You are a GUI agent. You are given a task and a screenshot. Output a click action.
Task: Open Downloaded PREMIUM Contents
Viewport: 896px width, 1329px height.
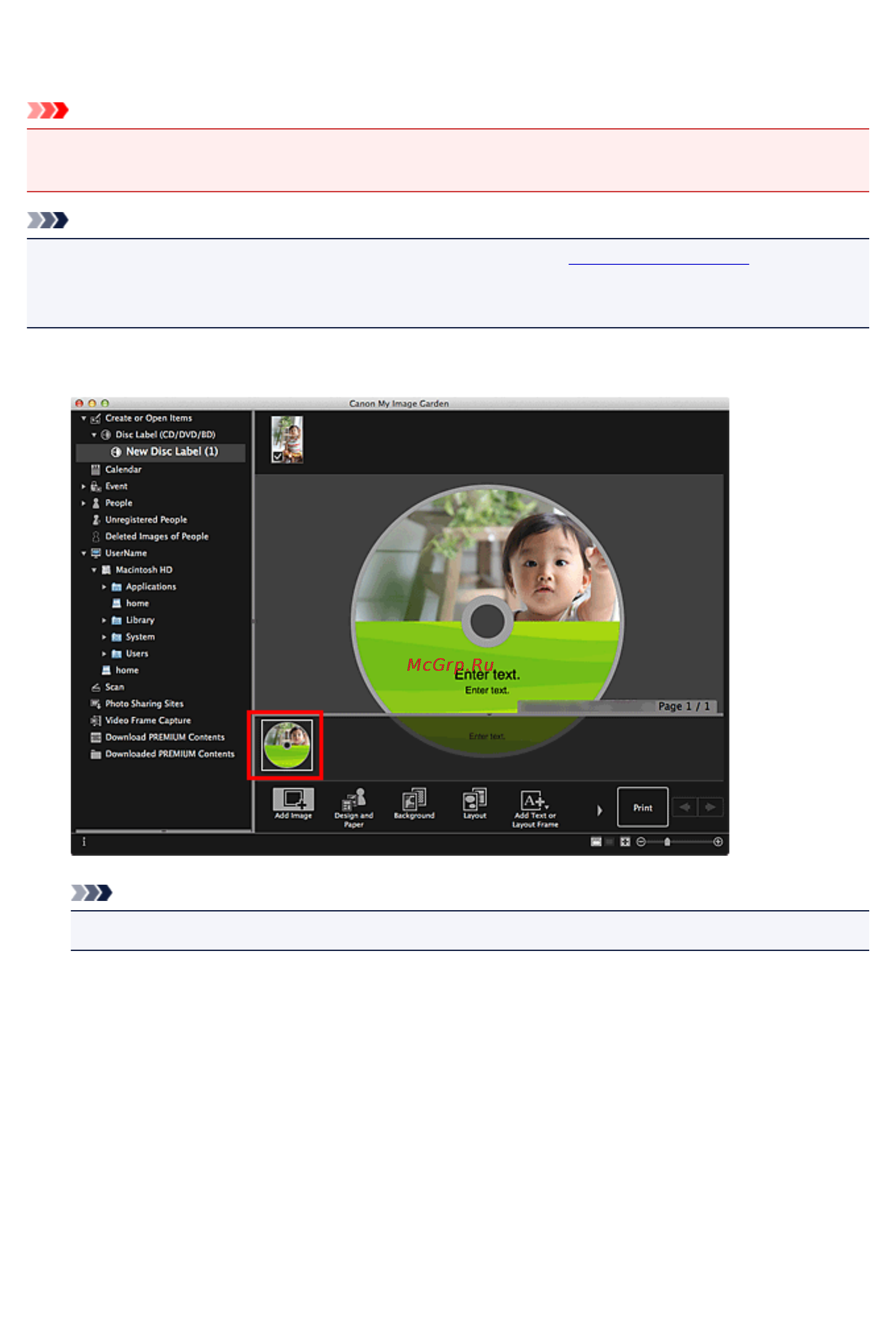point(170,754)
